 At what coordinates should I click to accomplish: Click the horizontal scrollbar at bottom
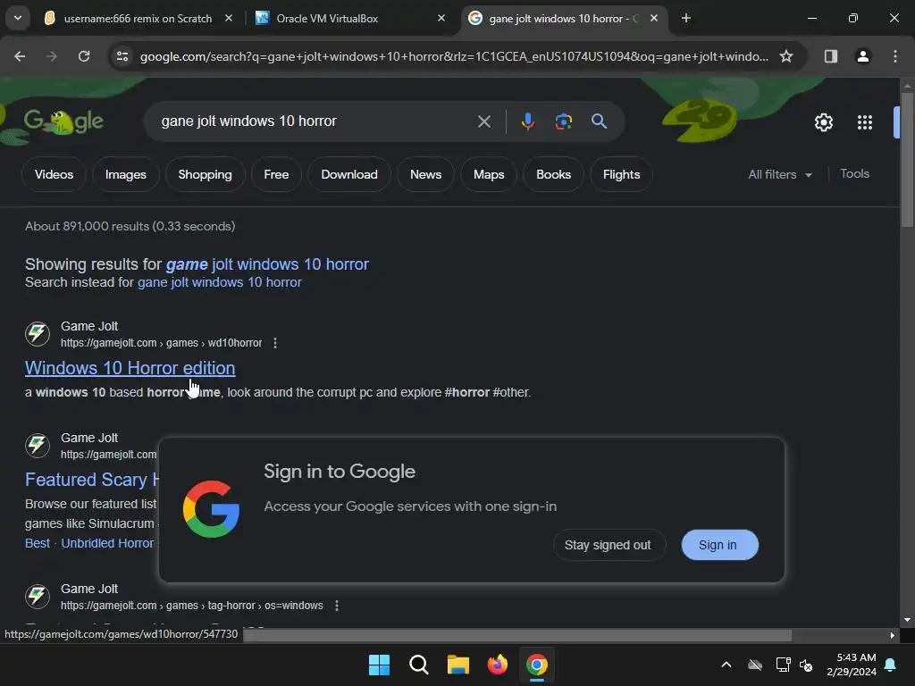click(517, 635)
